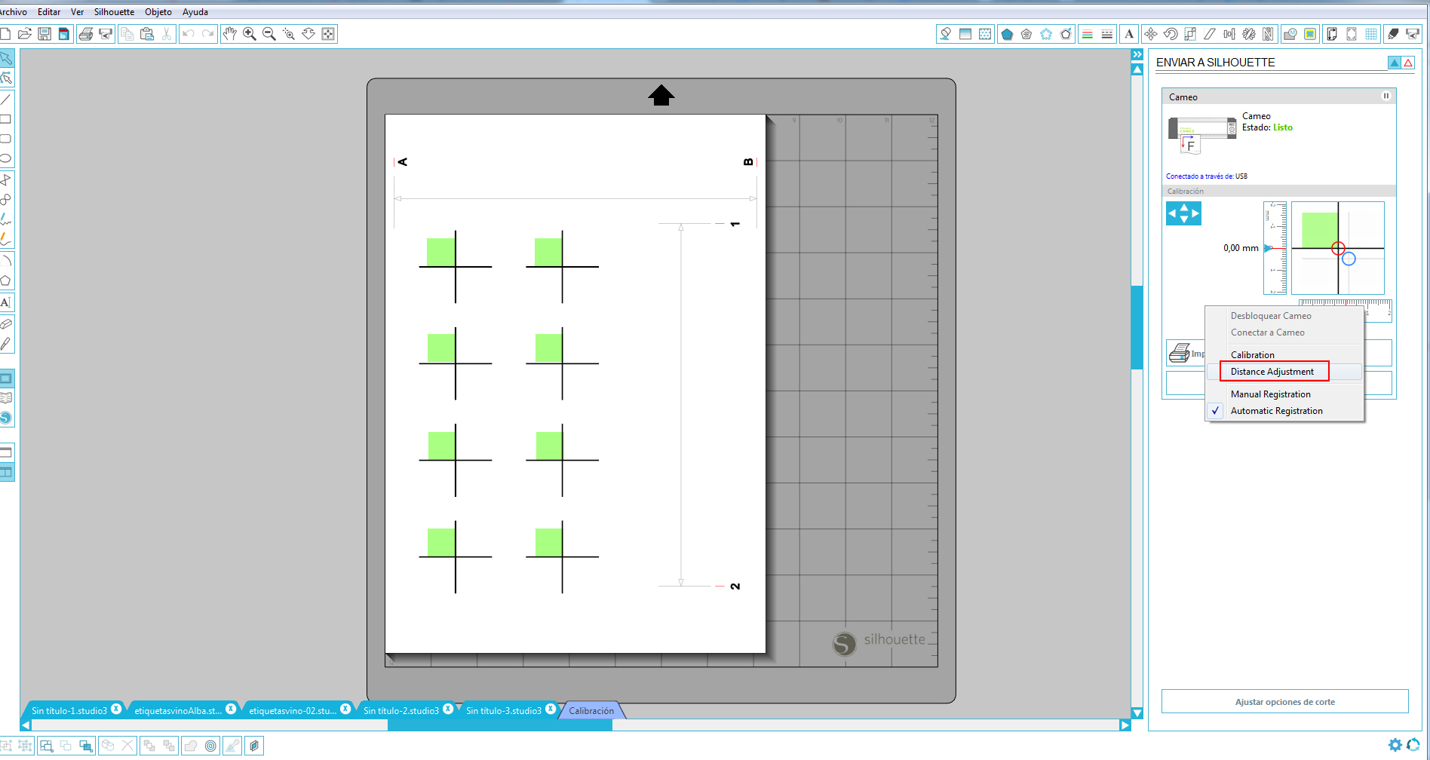Collapse the Send to Silhouette side panel
1430x760 pixels.
tap(1137, 54)
